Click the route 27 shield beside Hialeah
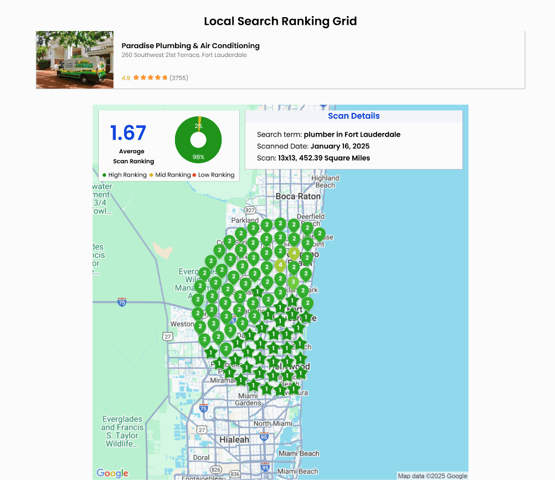Screen dimensions: 555x480 [x=202, y=430]
